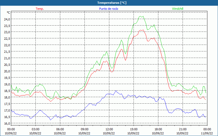The height and width of the screenshot is (136, 218).
Task: Click the '16,0' y-axis value
Action: [x=7, y=123]
